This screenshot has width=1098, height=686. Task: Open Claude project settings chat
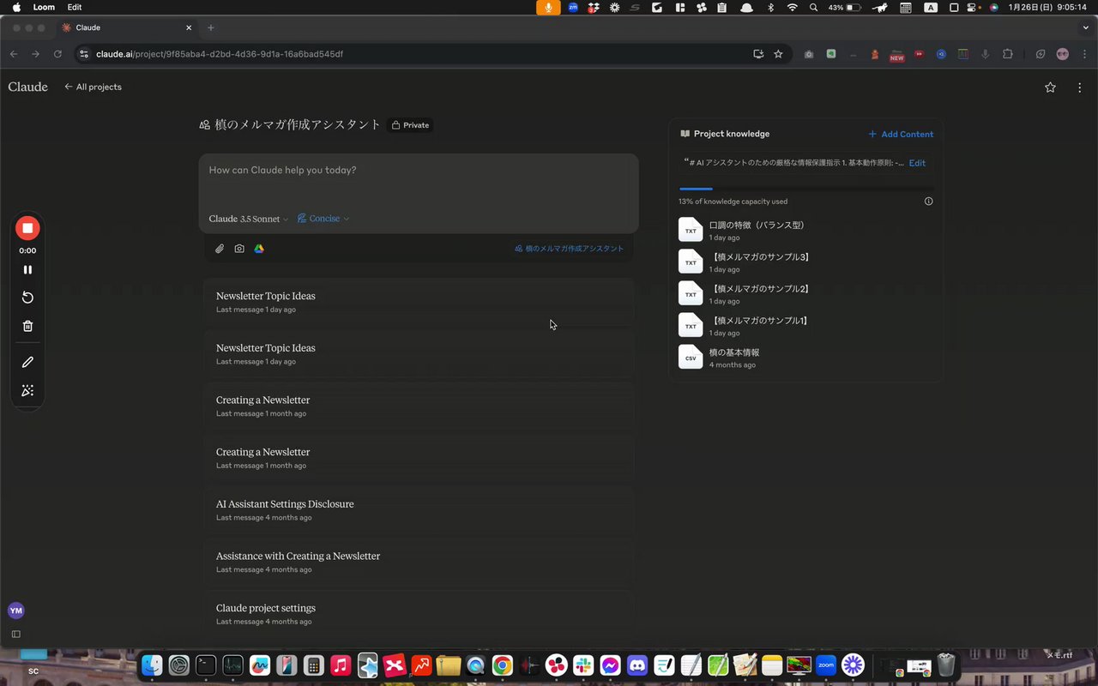(x=419, y=614)
